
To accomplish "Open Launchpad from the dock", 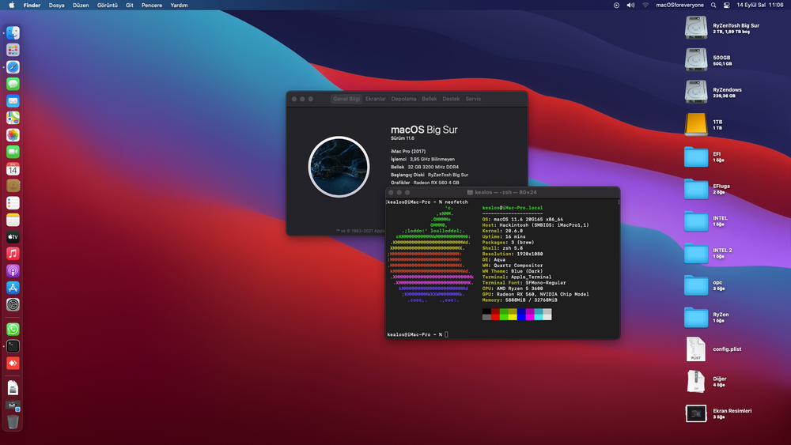I will (13, 50).
